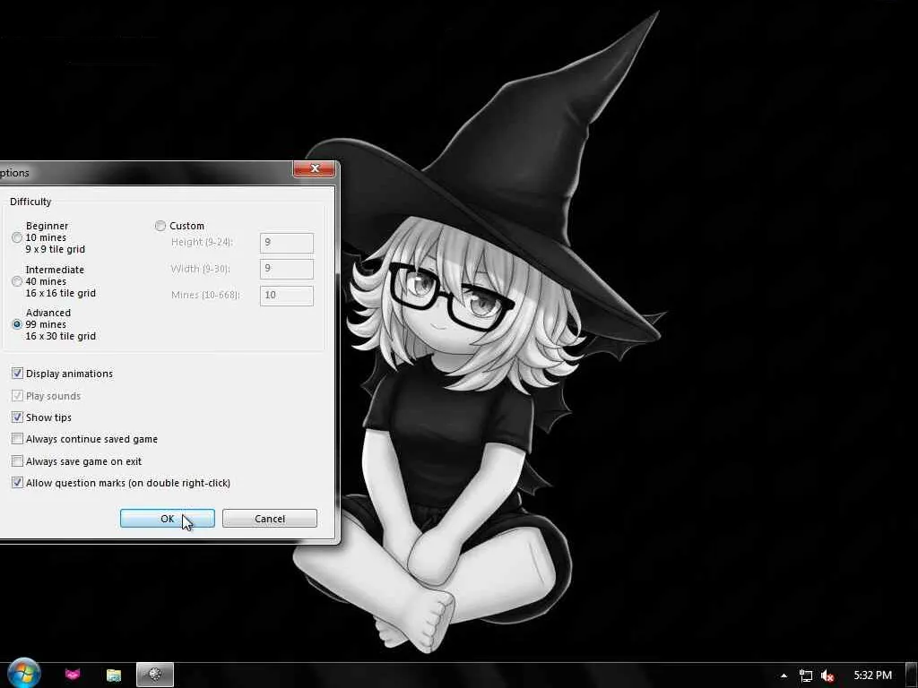
Task: Click the '16 x 30 tile grid' text
Action: [x=60, y=336]
